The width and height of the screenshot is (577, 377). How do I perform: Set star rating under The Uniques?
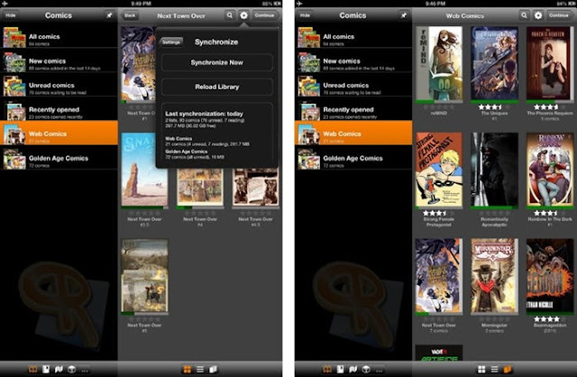click(x=494, y=106)
